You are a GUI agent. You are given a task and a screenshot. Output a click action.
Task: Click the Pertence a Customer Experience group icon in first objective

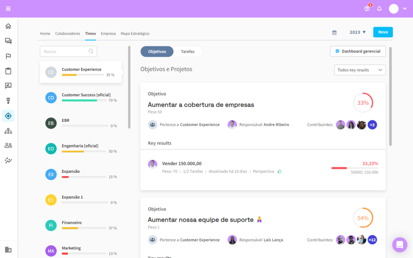point(152,125)
